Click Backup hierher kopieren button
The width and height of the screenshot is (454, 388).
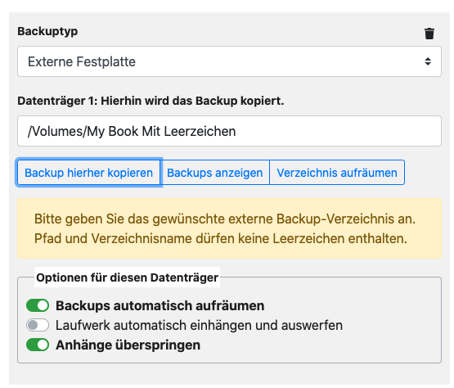(x=88, y=173)
